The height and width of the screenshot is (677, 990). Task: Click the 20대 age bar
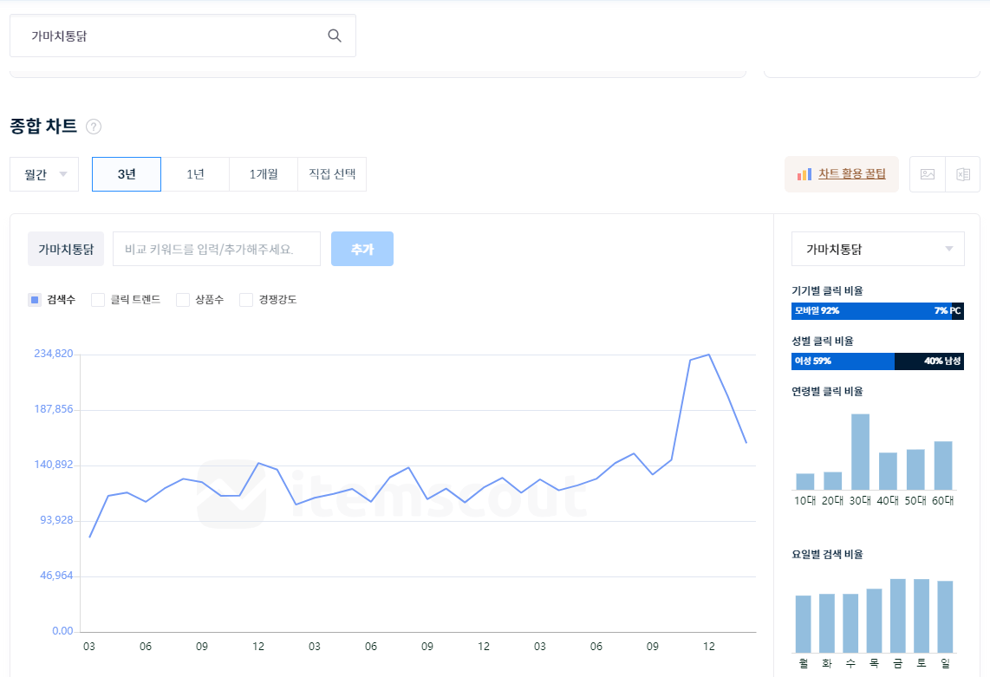pyautogui.click(x=833, y=481)
